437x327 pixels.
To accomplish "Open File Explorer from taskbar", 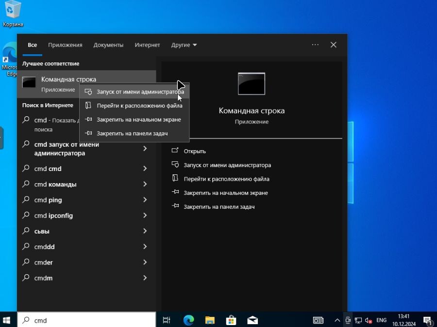I will (210, 320).
